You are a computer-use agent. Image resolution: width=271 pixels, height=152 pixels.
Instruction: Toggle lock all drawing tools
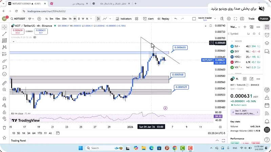point(4,111)
